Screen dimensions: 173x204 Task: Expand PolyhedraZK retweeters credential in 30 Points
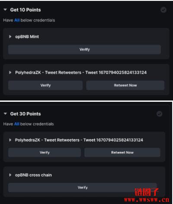coord(10,140)
